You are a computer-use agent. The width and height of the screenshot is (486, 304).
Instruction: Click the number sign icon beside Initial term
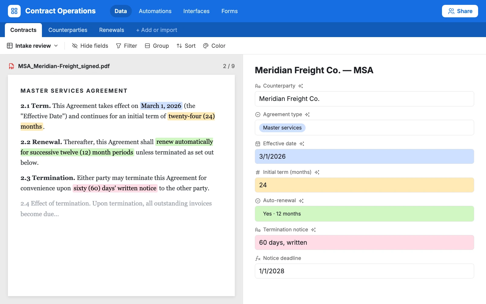coord(258,172)
